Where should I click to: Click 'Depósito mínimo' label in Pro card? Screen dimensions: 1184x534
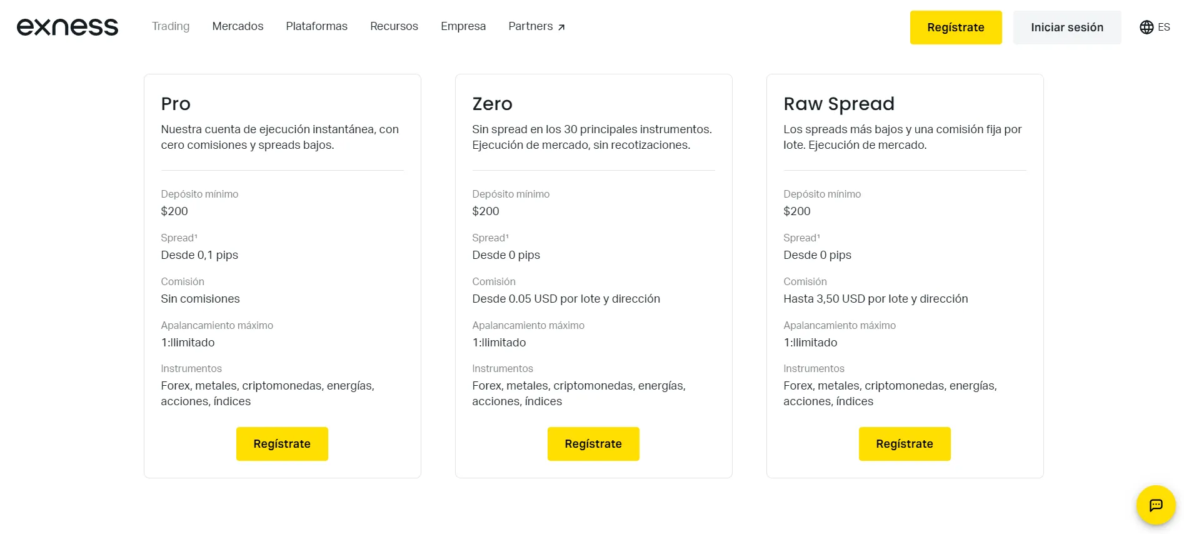coord(199,194)
